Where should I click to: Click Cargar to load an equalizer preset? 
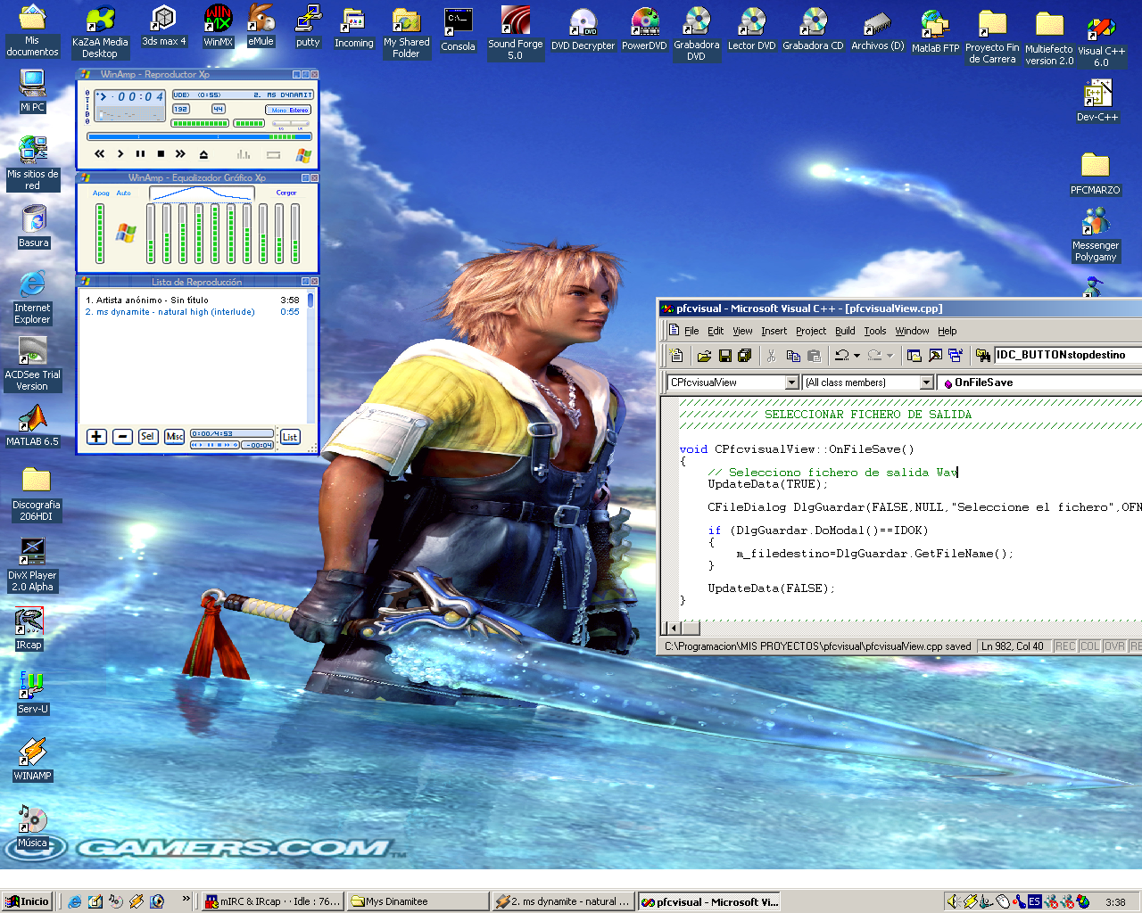tap(286, 193)
